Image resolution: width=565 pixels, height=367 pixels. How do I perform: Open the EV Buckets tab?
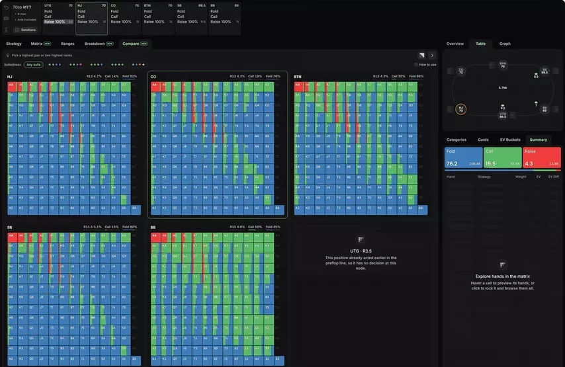click(510, 140)
